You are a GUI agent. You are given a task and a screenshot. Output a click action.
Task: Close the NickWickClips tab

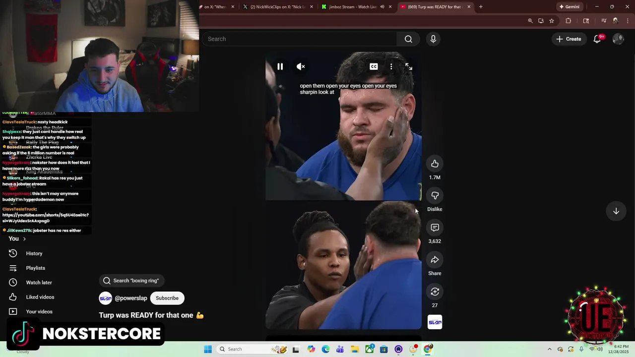coord(312,7)
